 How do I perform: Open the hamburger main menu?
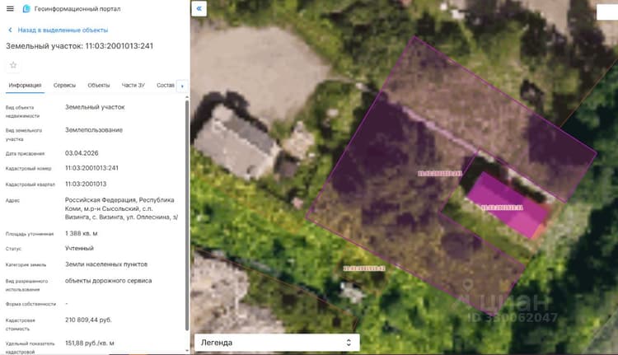pyautogui.click(x=10, y=9)
